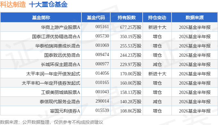This screenshot has width=218, height=125.
Task: Click the 持有股数 column header
Action: 127,18
